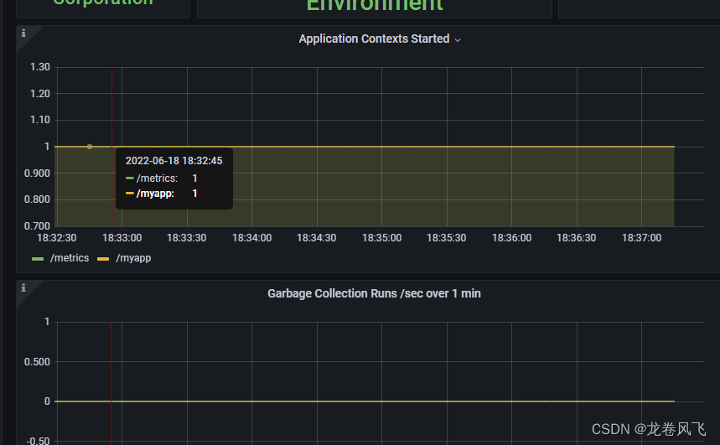
Task: Click the green /metrics legend color swatch
Action: coord(38,259)
